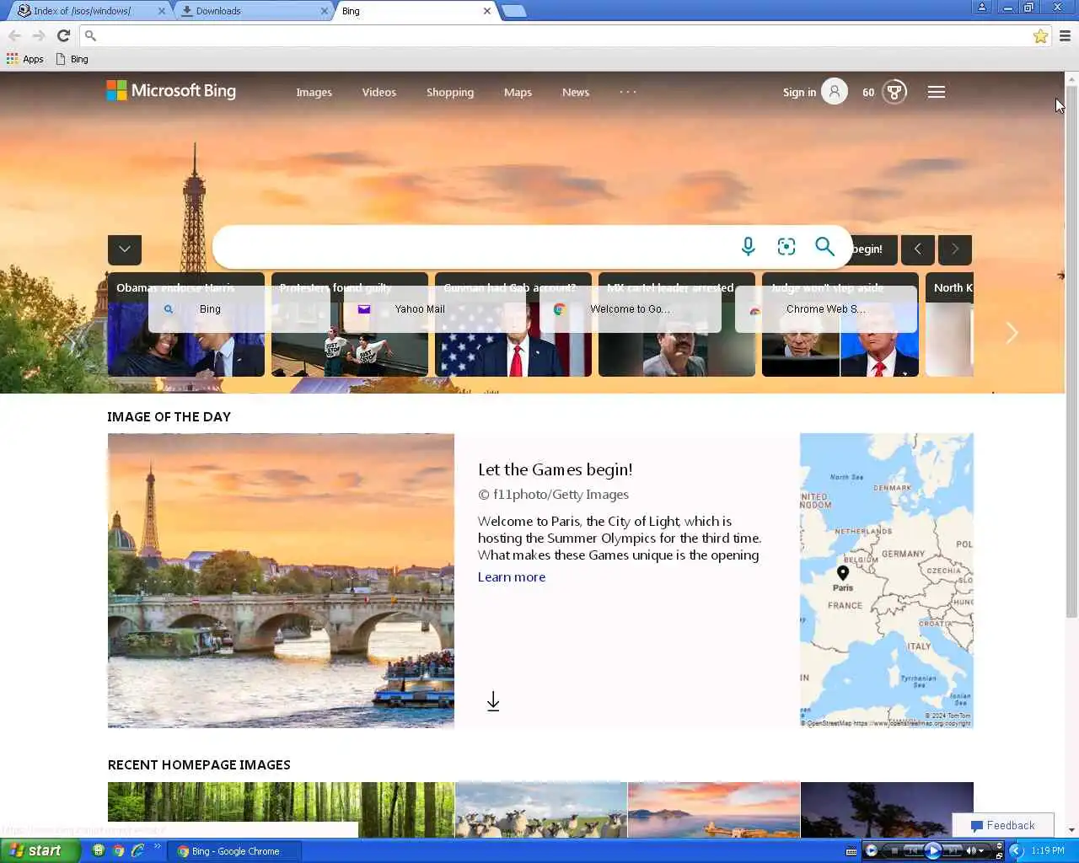Expand more Bing navigation options ellipsis
This screenshot has height=863, width=1079.
[x=628, y=92]
